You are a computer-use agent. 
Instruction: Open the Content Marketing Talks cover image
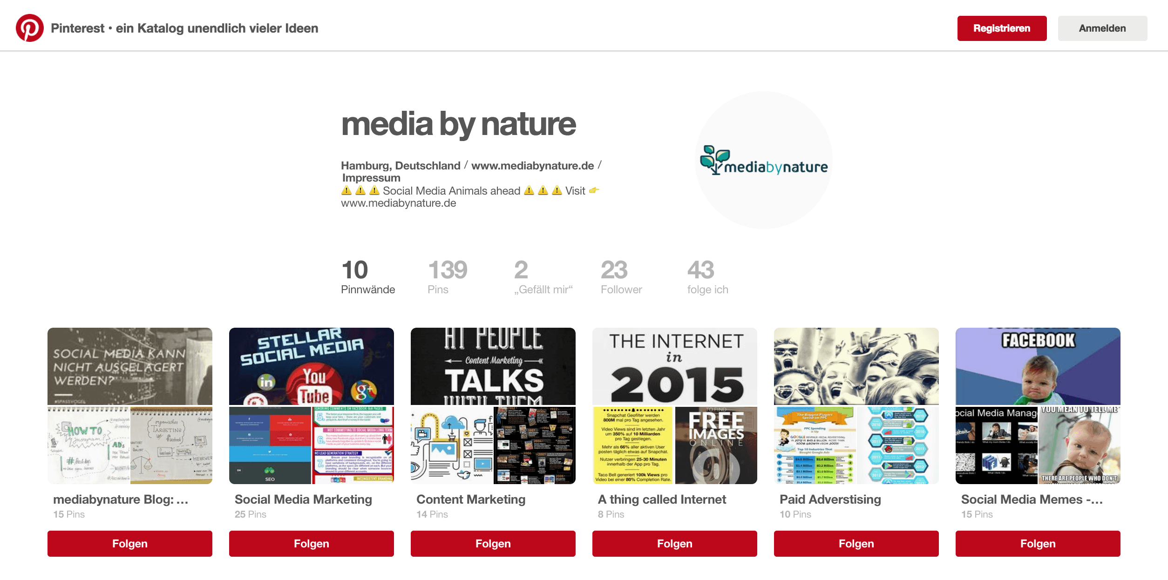[493, 366]
